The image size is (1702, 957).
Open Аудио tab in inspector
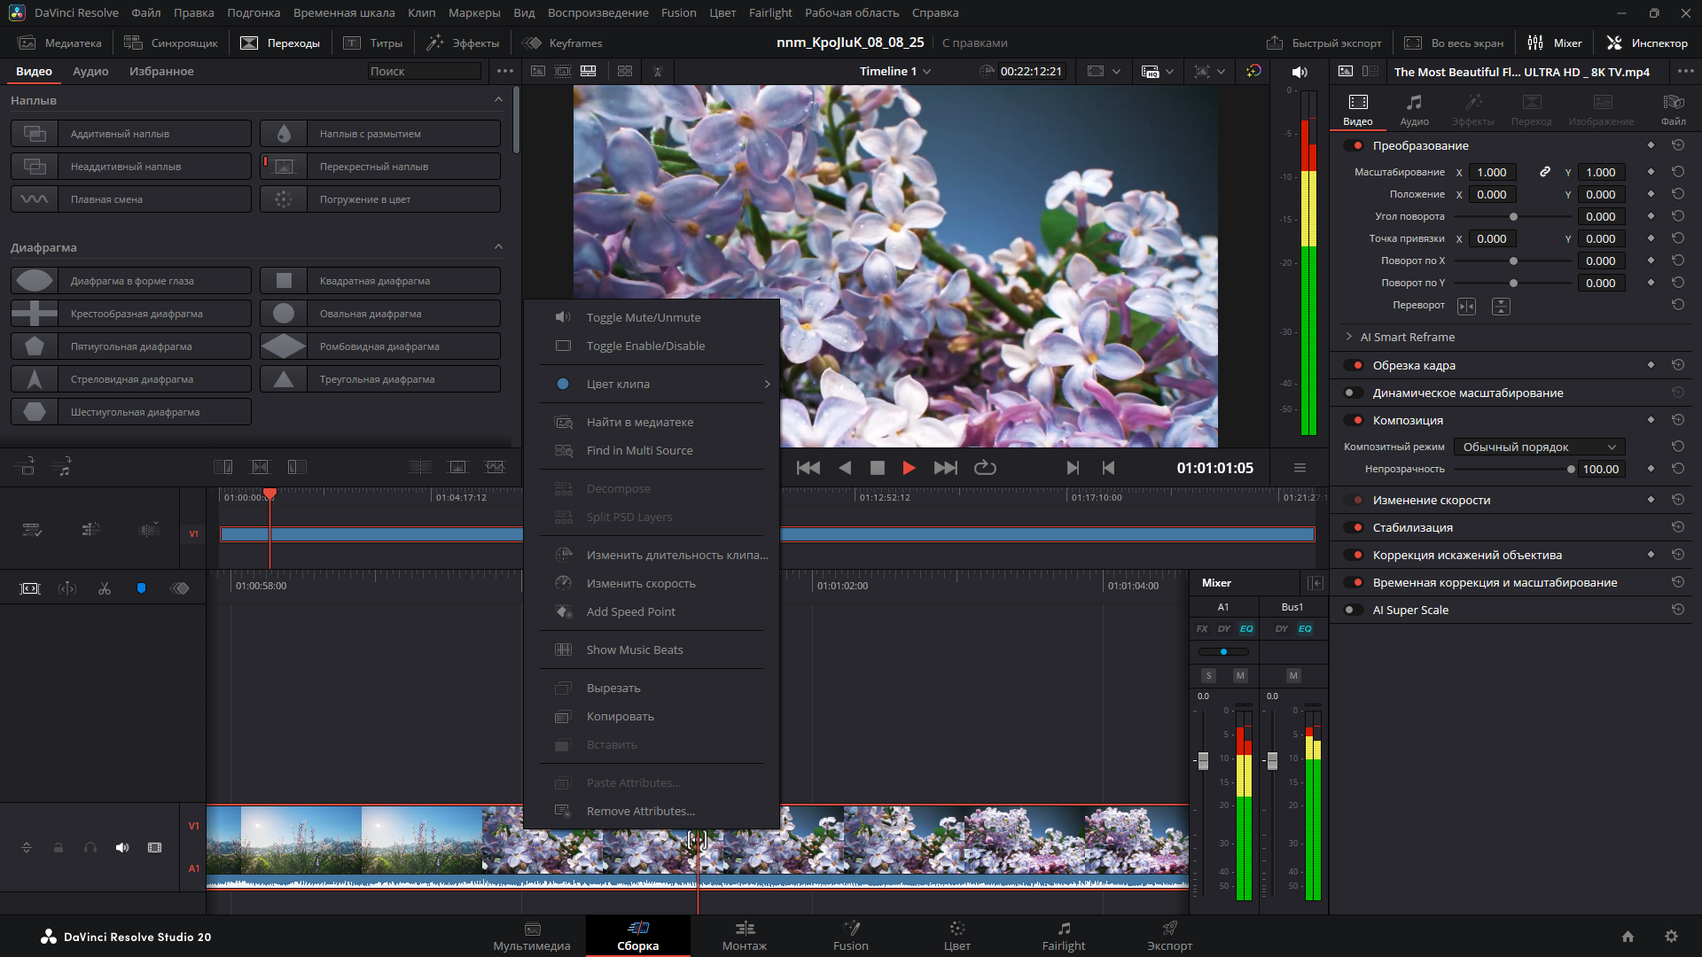click(1414, 110)
